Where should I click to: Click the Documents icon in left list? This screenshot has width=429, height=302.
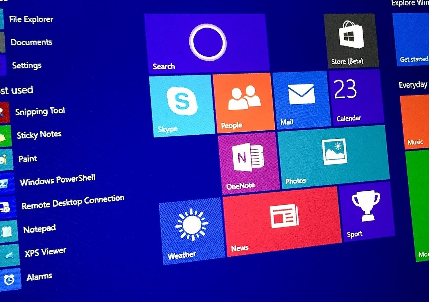click(2, 42)
